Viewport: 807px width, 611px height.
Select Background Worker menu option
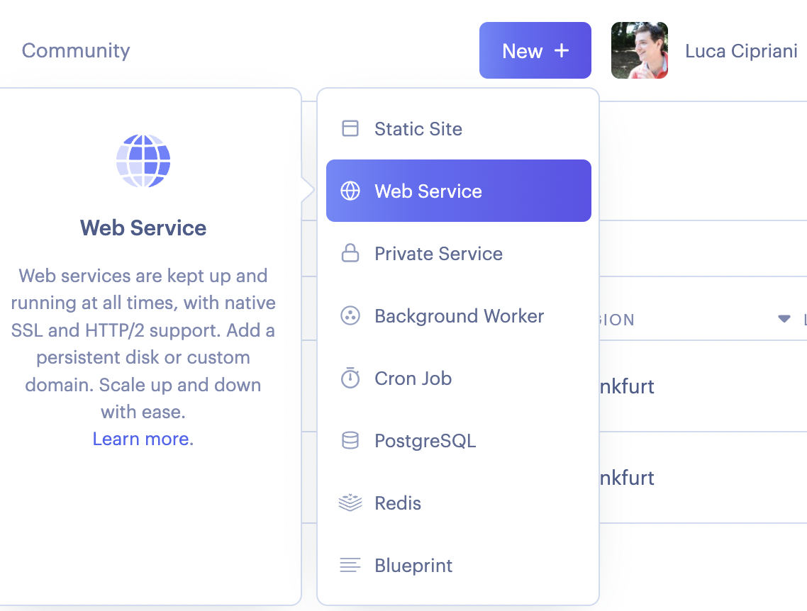pos(459,316)
